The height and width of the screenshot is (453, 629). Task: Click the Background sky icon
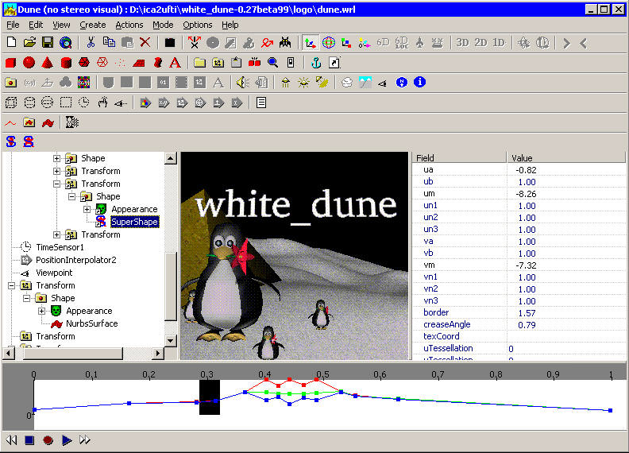(365, 83)
